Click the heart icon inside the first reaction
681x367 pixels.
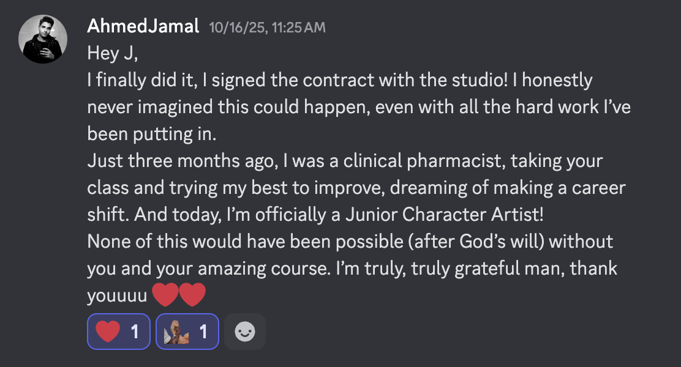point(108,332)
